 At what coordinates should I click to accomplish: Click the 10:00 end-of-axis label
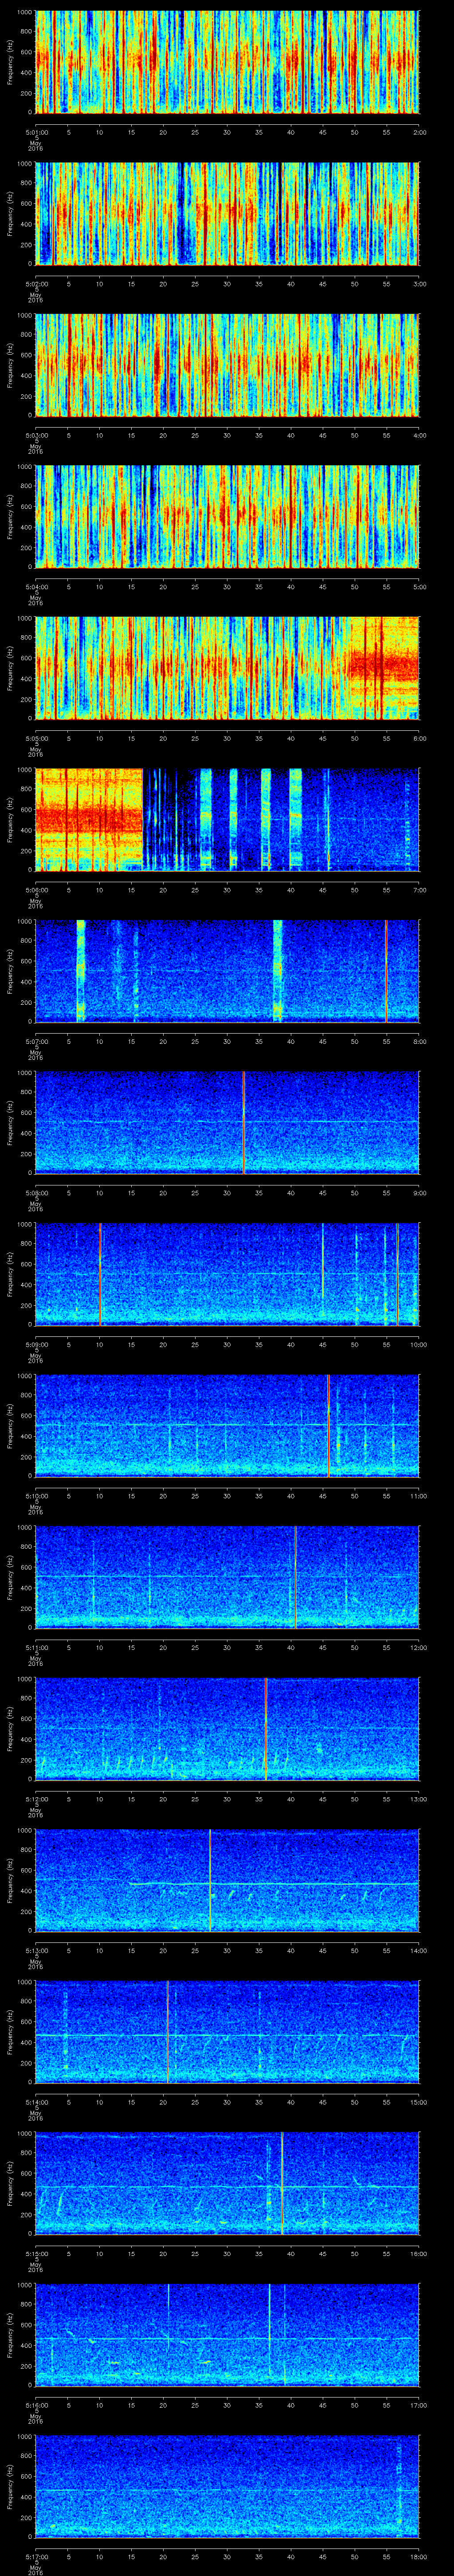pyautogui.click(x=418, y=1343)
